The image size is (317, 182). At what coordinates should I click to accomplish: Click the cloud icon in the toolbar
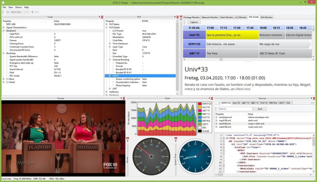[x=38, y=12]
